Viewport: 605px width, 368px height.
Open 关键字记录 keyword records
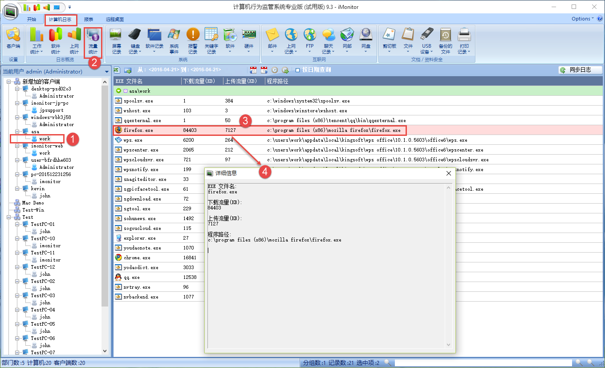click(x=211, y=41)
